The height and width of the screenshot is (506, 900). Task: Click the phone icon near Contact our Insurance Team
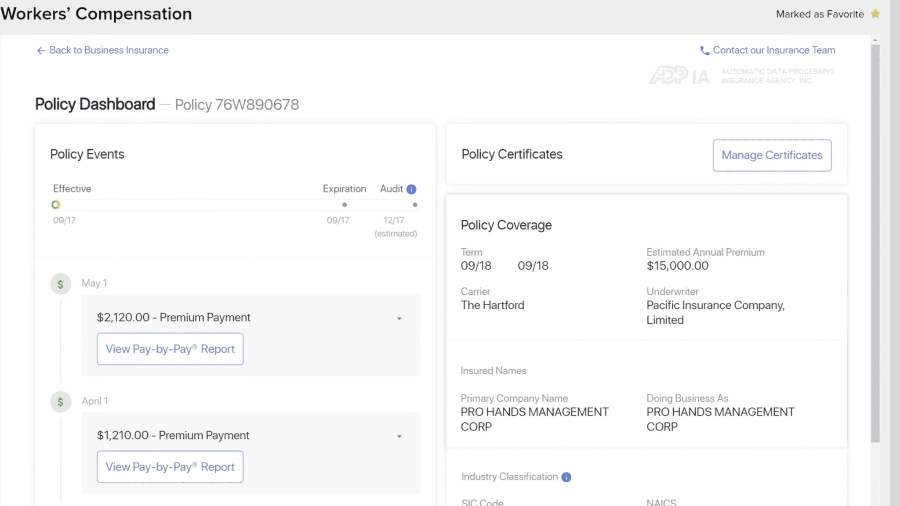705,51
